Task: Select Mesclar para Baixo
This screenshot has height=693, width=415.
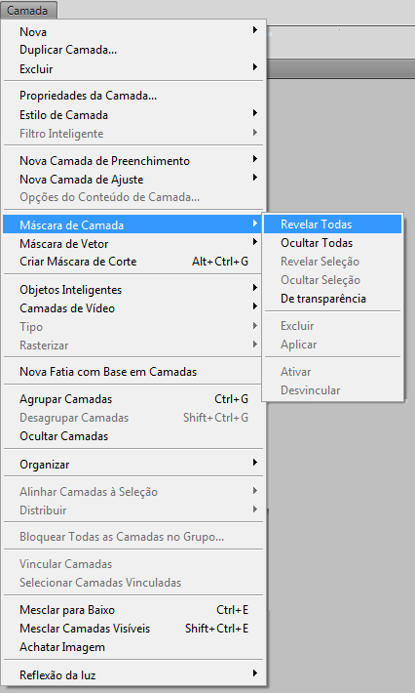Action: [133, 610]
